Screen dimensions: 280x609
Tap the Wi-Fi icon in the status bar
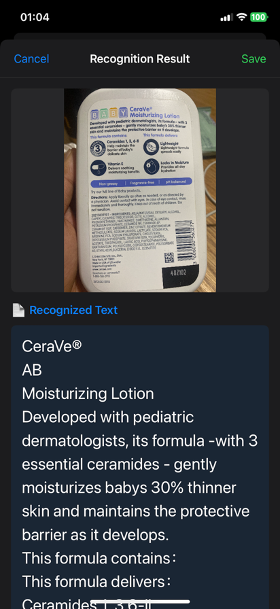coord(242,17)
